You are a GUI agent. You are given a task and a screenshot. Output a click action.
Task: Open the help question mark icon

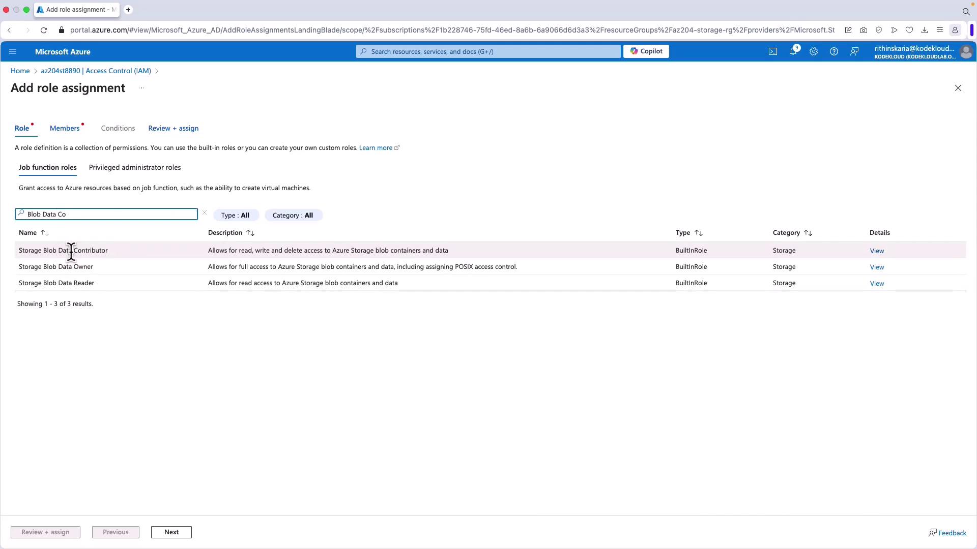click(834, 51)
